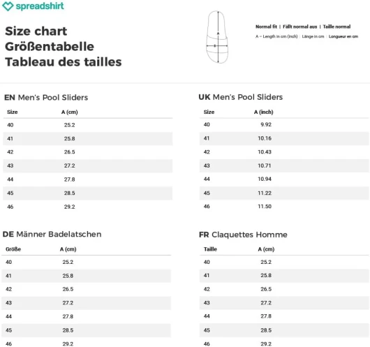Select 26.5 value in FR table
This screenshot has width=370, height=347.
266,289
